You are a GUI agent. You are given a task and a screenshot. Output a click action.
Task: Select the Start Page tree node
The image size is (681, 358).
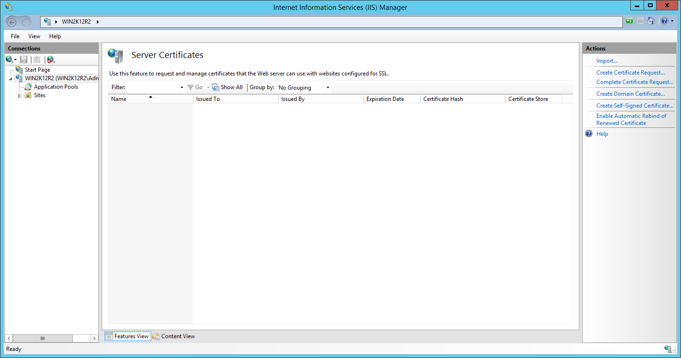pos(37,70)
